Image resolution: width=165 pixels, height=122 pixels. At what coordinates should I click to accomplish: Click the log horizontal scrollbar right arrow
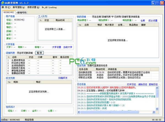click(154, 112)
